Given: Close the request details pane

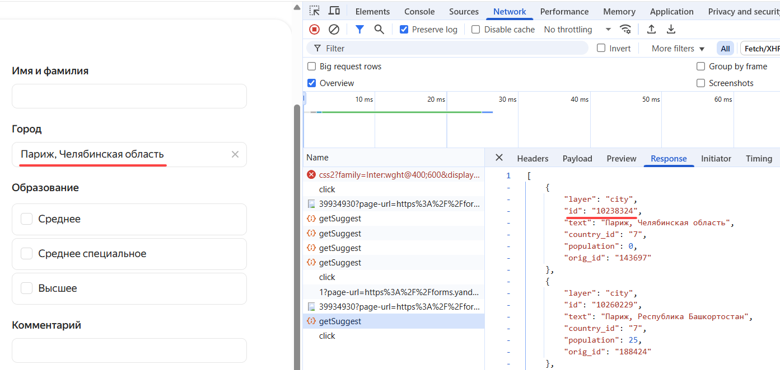Looking at the screenshot, I should click(499, 158).
